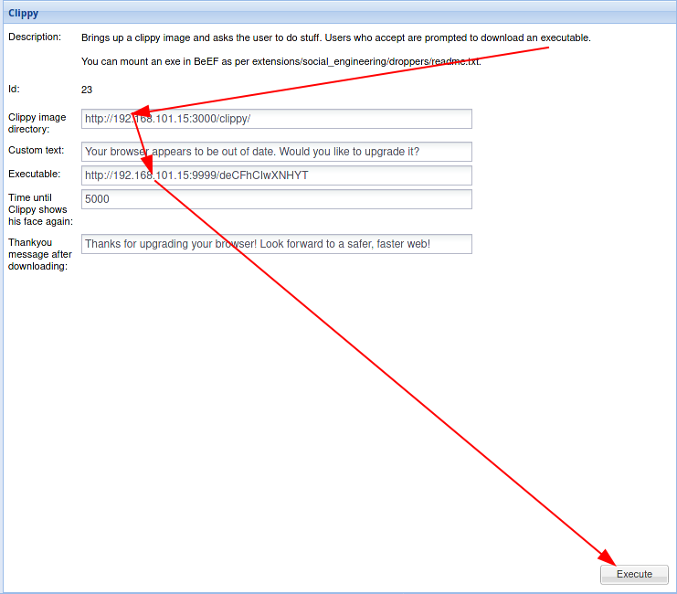Image resolution: width=677 pixels, height=594 pixels.
Task: Click the 'Clippy image directory:' label
Action: pos(37,123)
